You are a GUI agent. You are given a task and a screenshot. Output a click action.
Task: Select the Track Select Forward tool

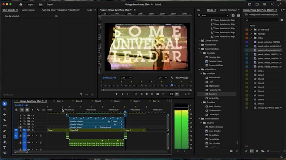click(x=5, y=109)
